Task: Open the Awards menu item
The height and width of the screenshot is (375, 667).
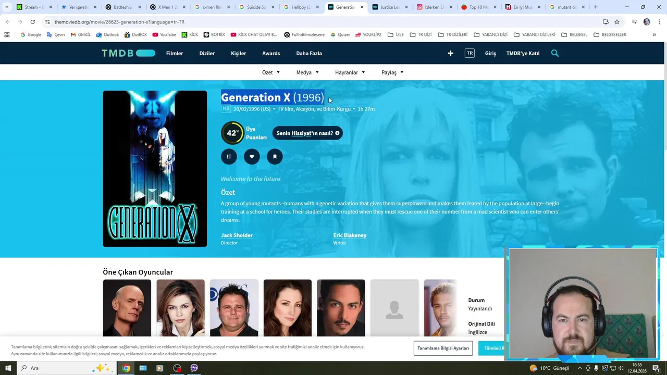Action: tap(271, 53)
